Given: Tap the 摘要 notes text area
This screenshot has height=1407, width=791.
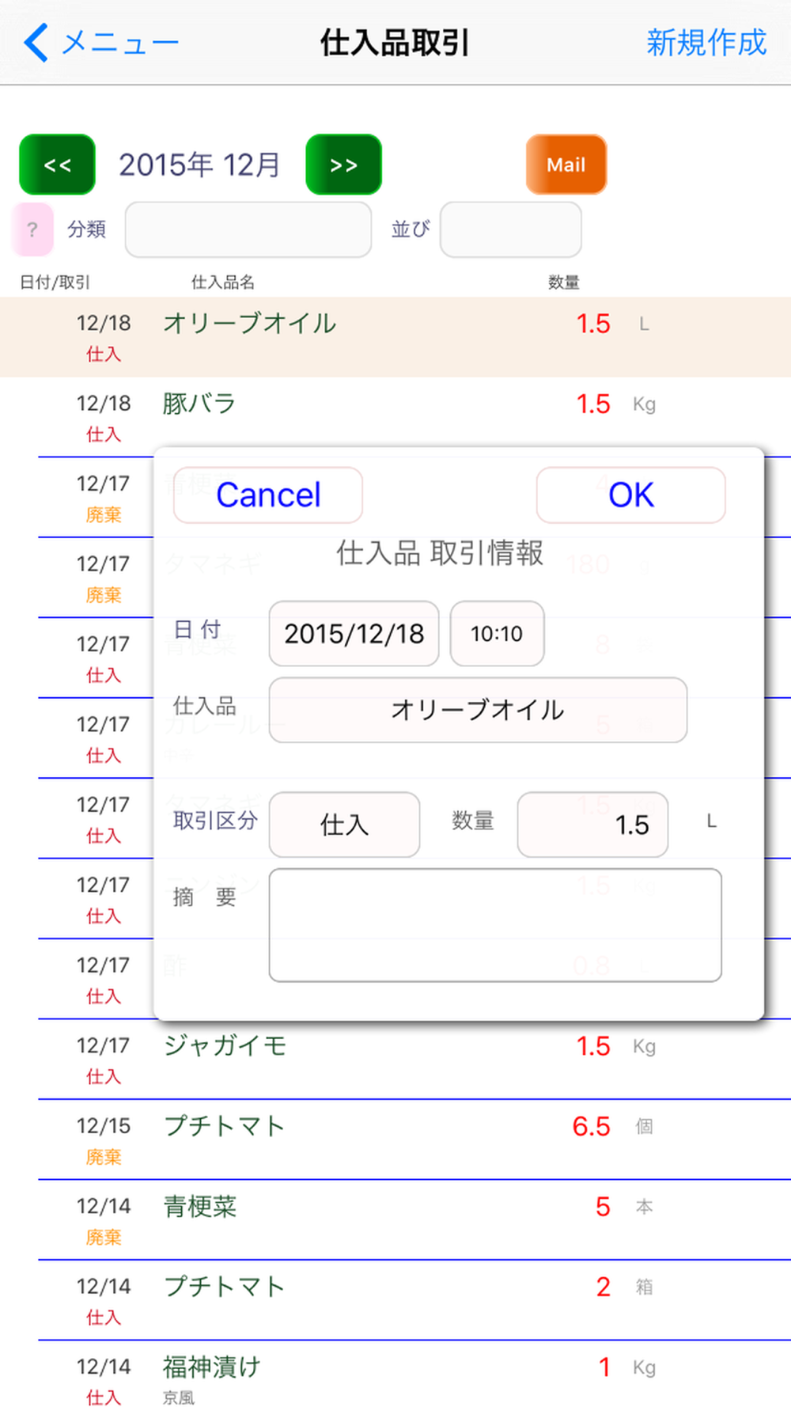Looking at the screenshot, I should (494, 925).
